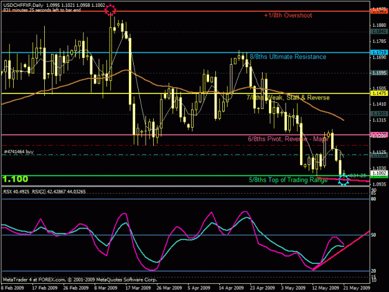Click the 1.1880 price axis label
The height and width of the screenshot is (292, 389).
point(379,25)
